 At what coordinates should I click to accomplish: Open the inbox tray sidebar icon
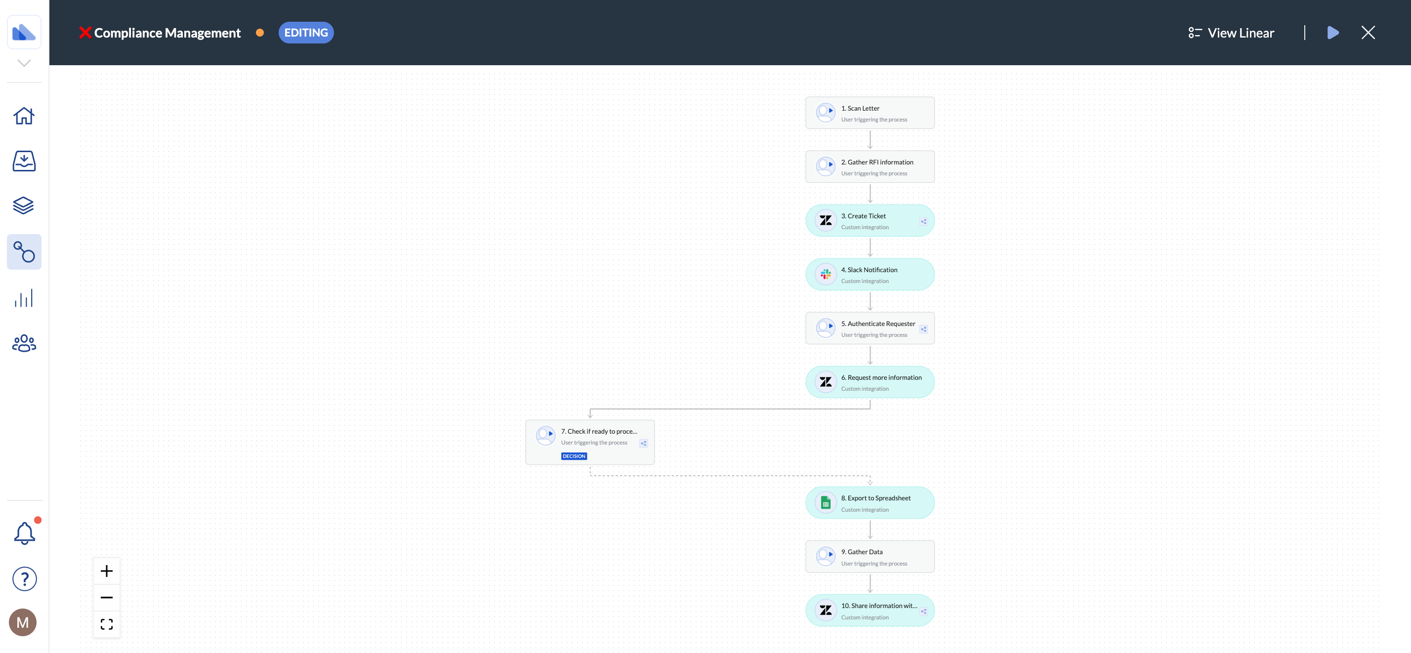[24, 161]
